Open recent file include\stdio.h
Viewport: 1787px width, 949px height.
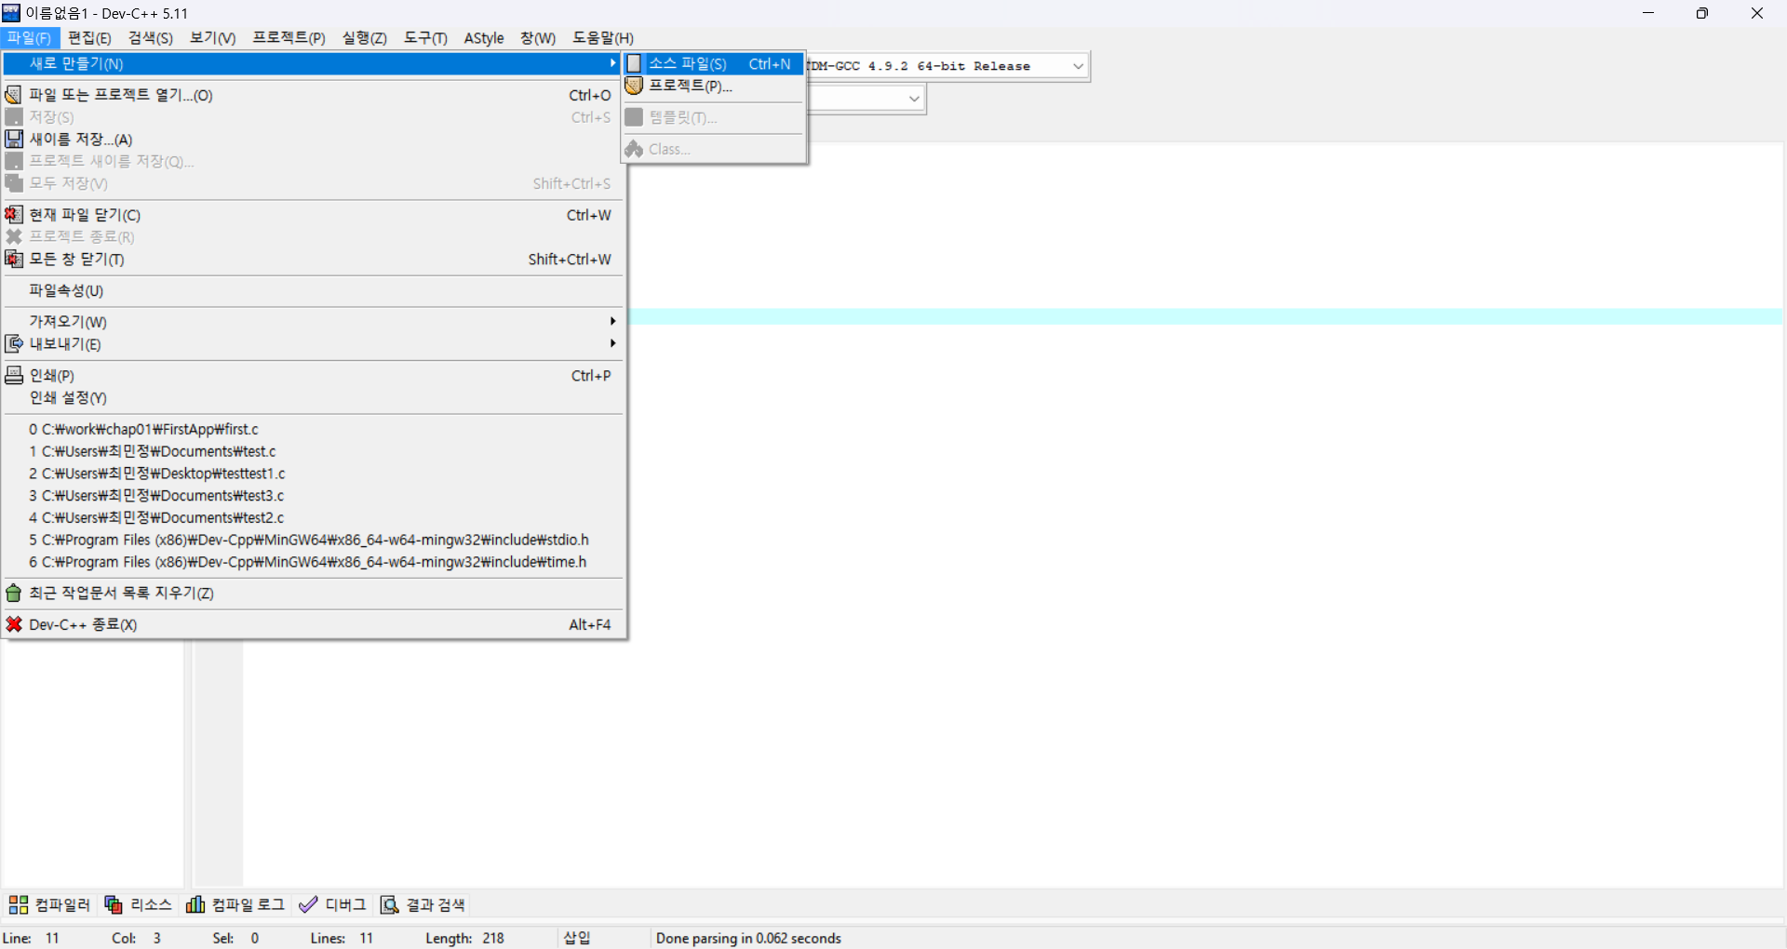click(312, 540)
